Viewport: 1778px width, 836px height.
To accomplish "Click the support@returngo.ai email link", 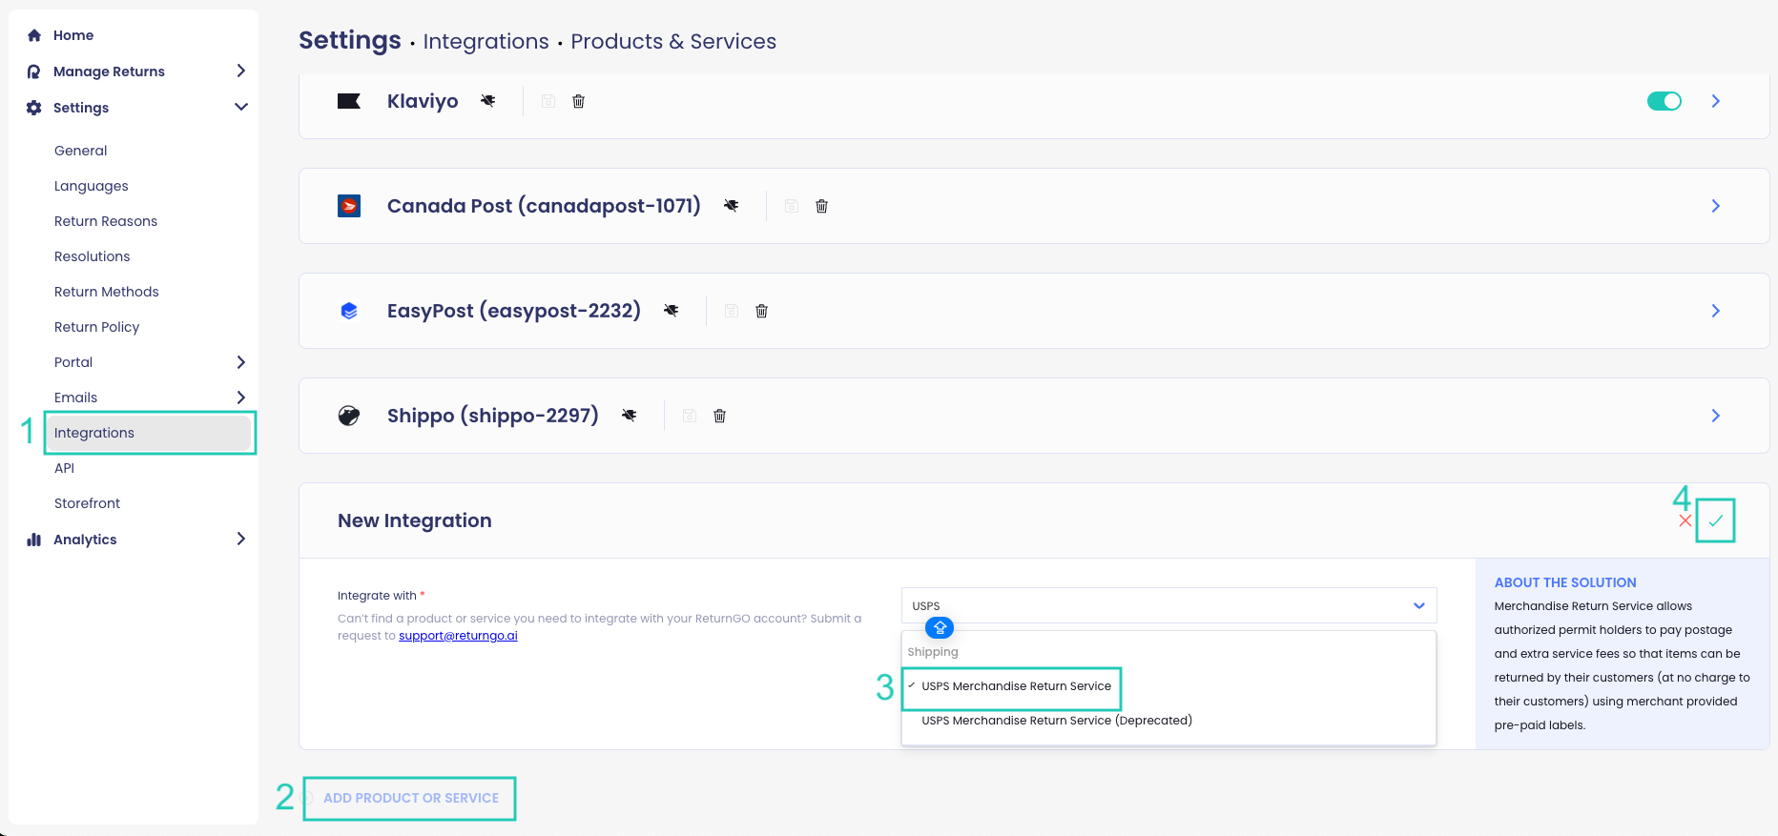I will coord(458,636).
